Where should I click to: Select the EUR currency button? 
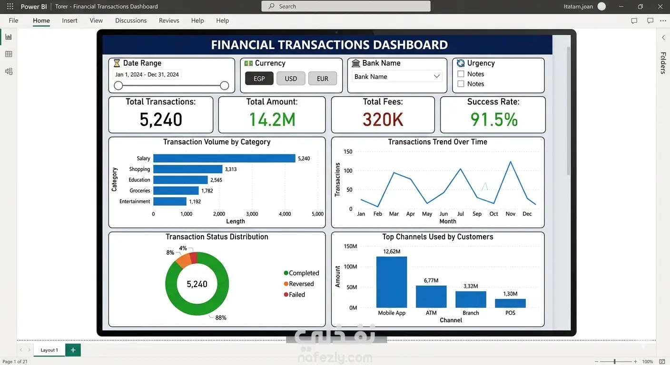[x=323, y=78]
